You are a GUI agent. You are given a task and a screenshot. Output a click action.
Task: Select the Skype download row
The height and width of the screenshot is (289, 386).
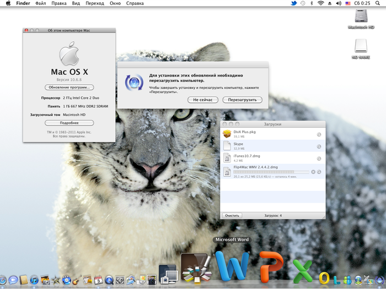(x=273, y=146)
